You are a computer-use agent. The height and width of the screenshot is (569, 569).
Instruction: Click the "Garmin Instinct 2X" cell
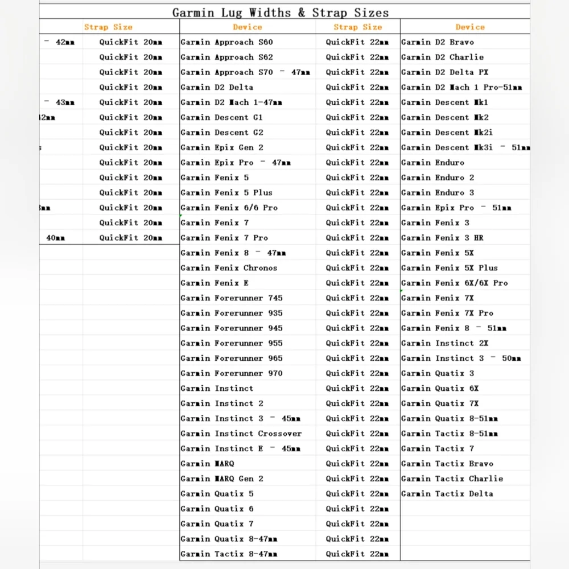(x=465, y=343)
